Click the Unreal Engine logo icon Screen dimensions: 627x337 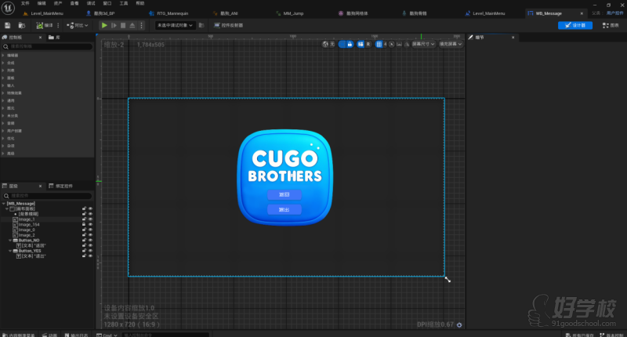coord(6,6)
